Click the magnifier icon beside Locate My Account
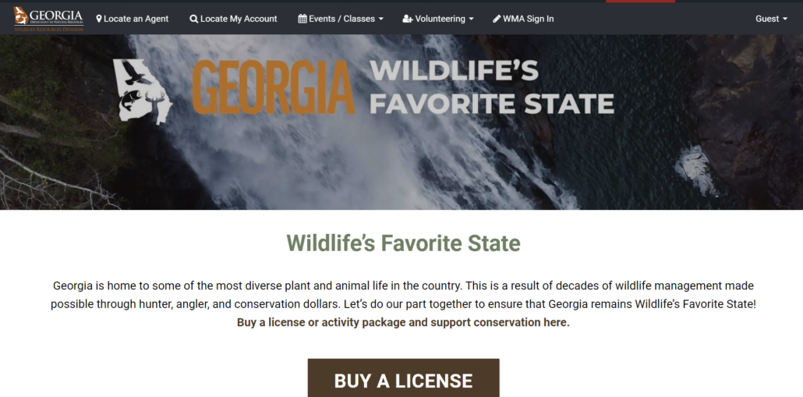Screen dimensions: 803x397 pyautogui.click(x=193, y=19)
